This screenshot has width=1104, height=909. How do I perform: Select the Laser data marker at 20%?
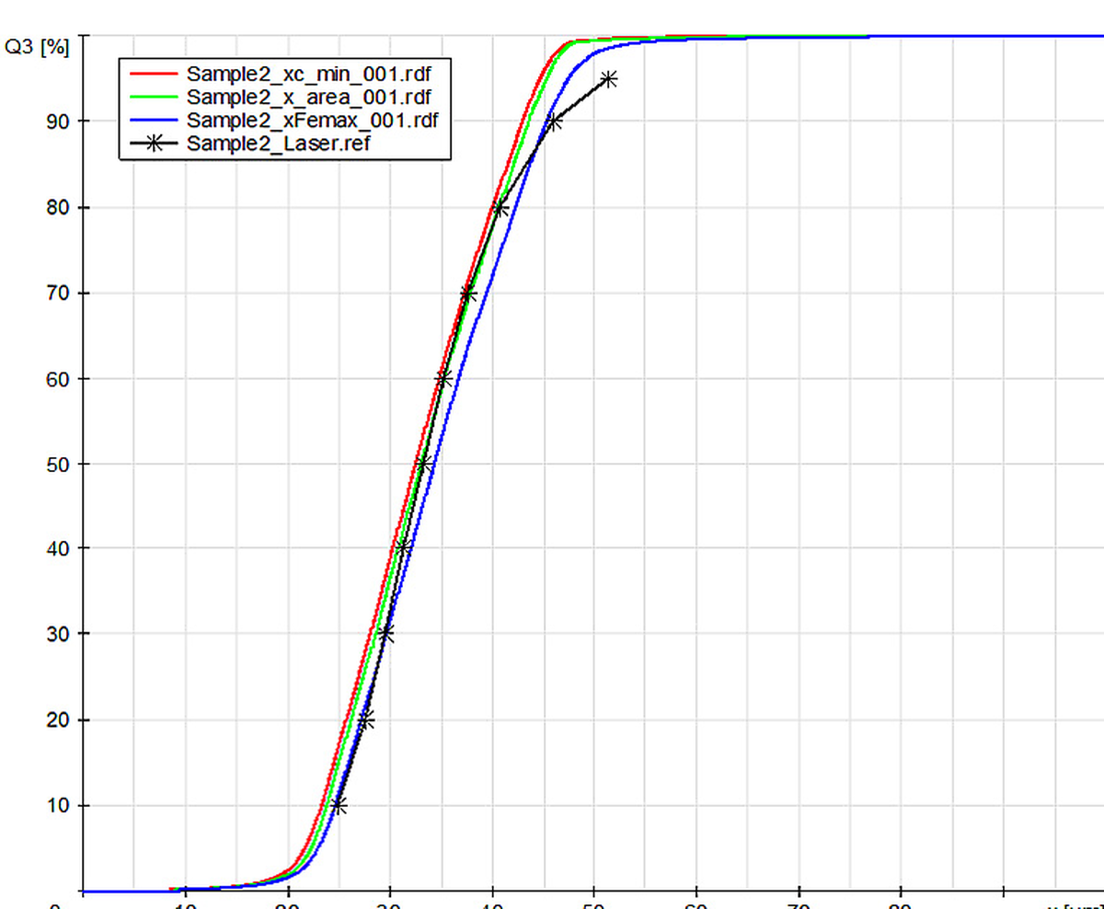[x=366, y=719]
